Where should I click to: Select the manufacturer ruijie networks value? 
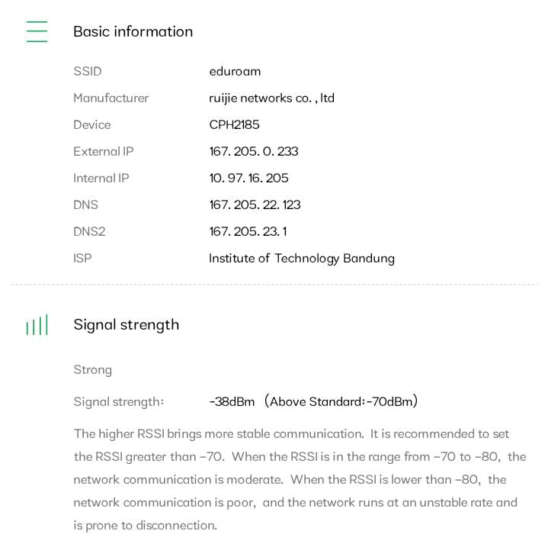(x=271, y=98)
